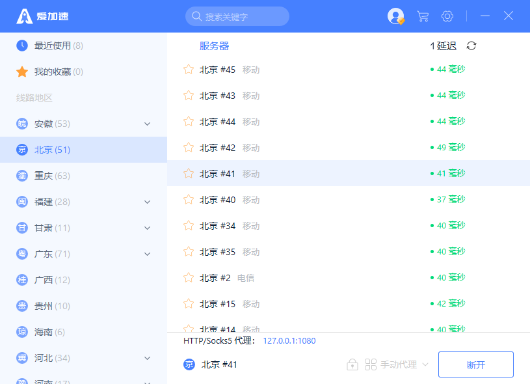The width and height of the screenshot is (530, 384).
Task: Expand the 福建 region chevron
Action: 147,202
